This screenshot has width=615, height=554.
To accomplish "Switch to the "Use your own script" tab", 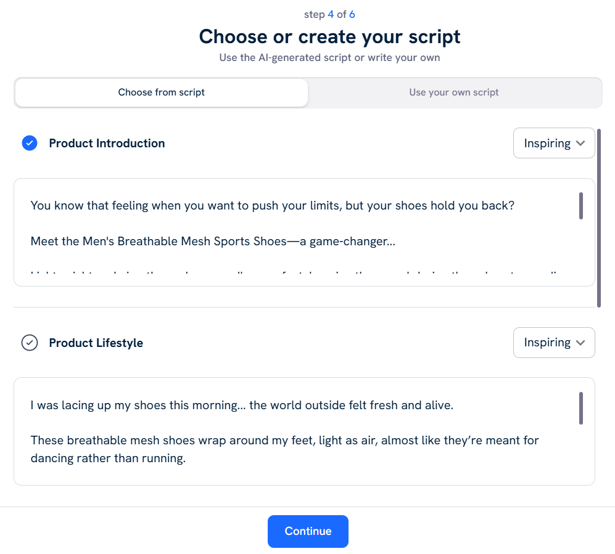I will [x=454, y=92].
